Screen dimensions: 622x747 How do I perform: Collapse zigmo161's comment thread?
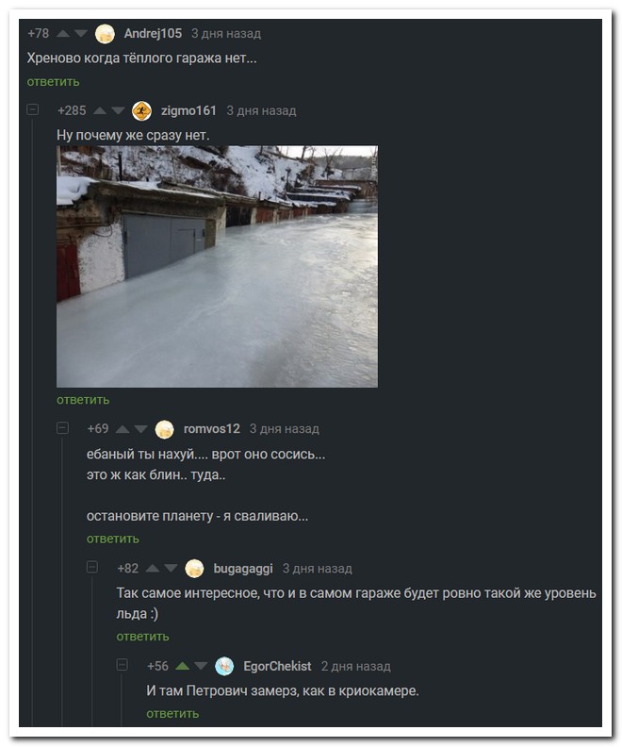point(32,109)
